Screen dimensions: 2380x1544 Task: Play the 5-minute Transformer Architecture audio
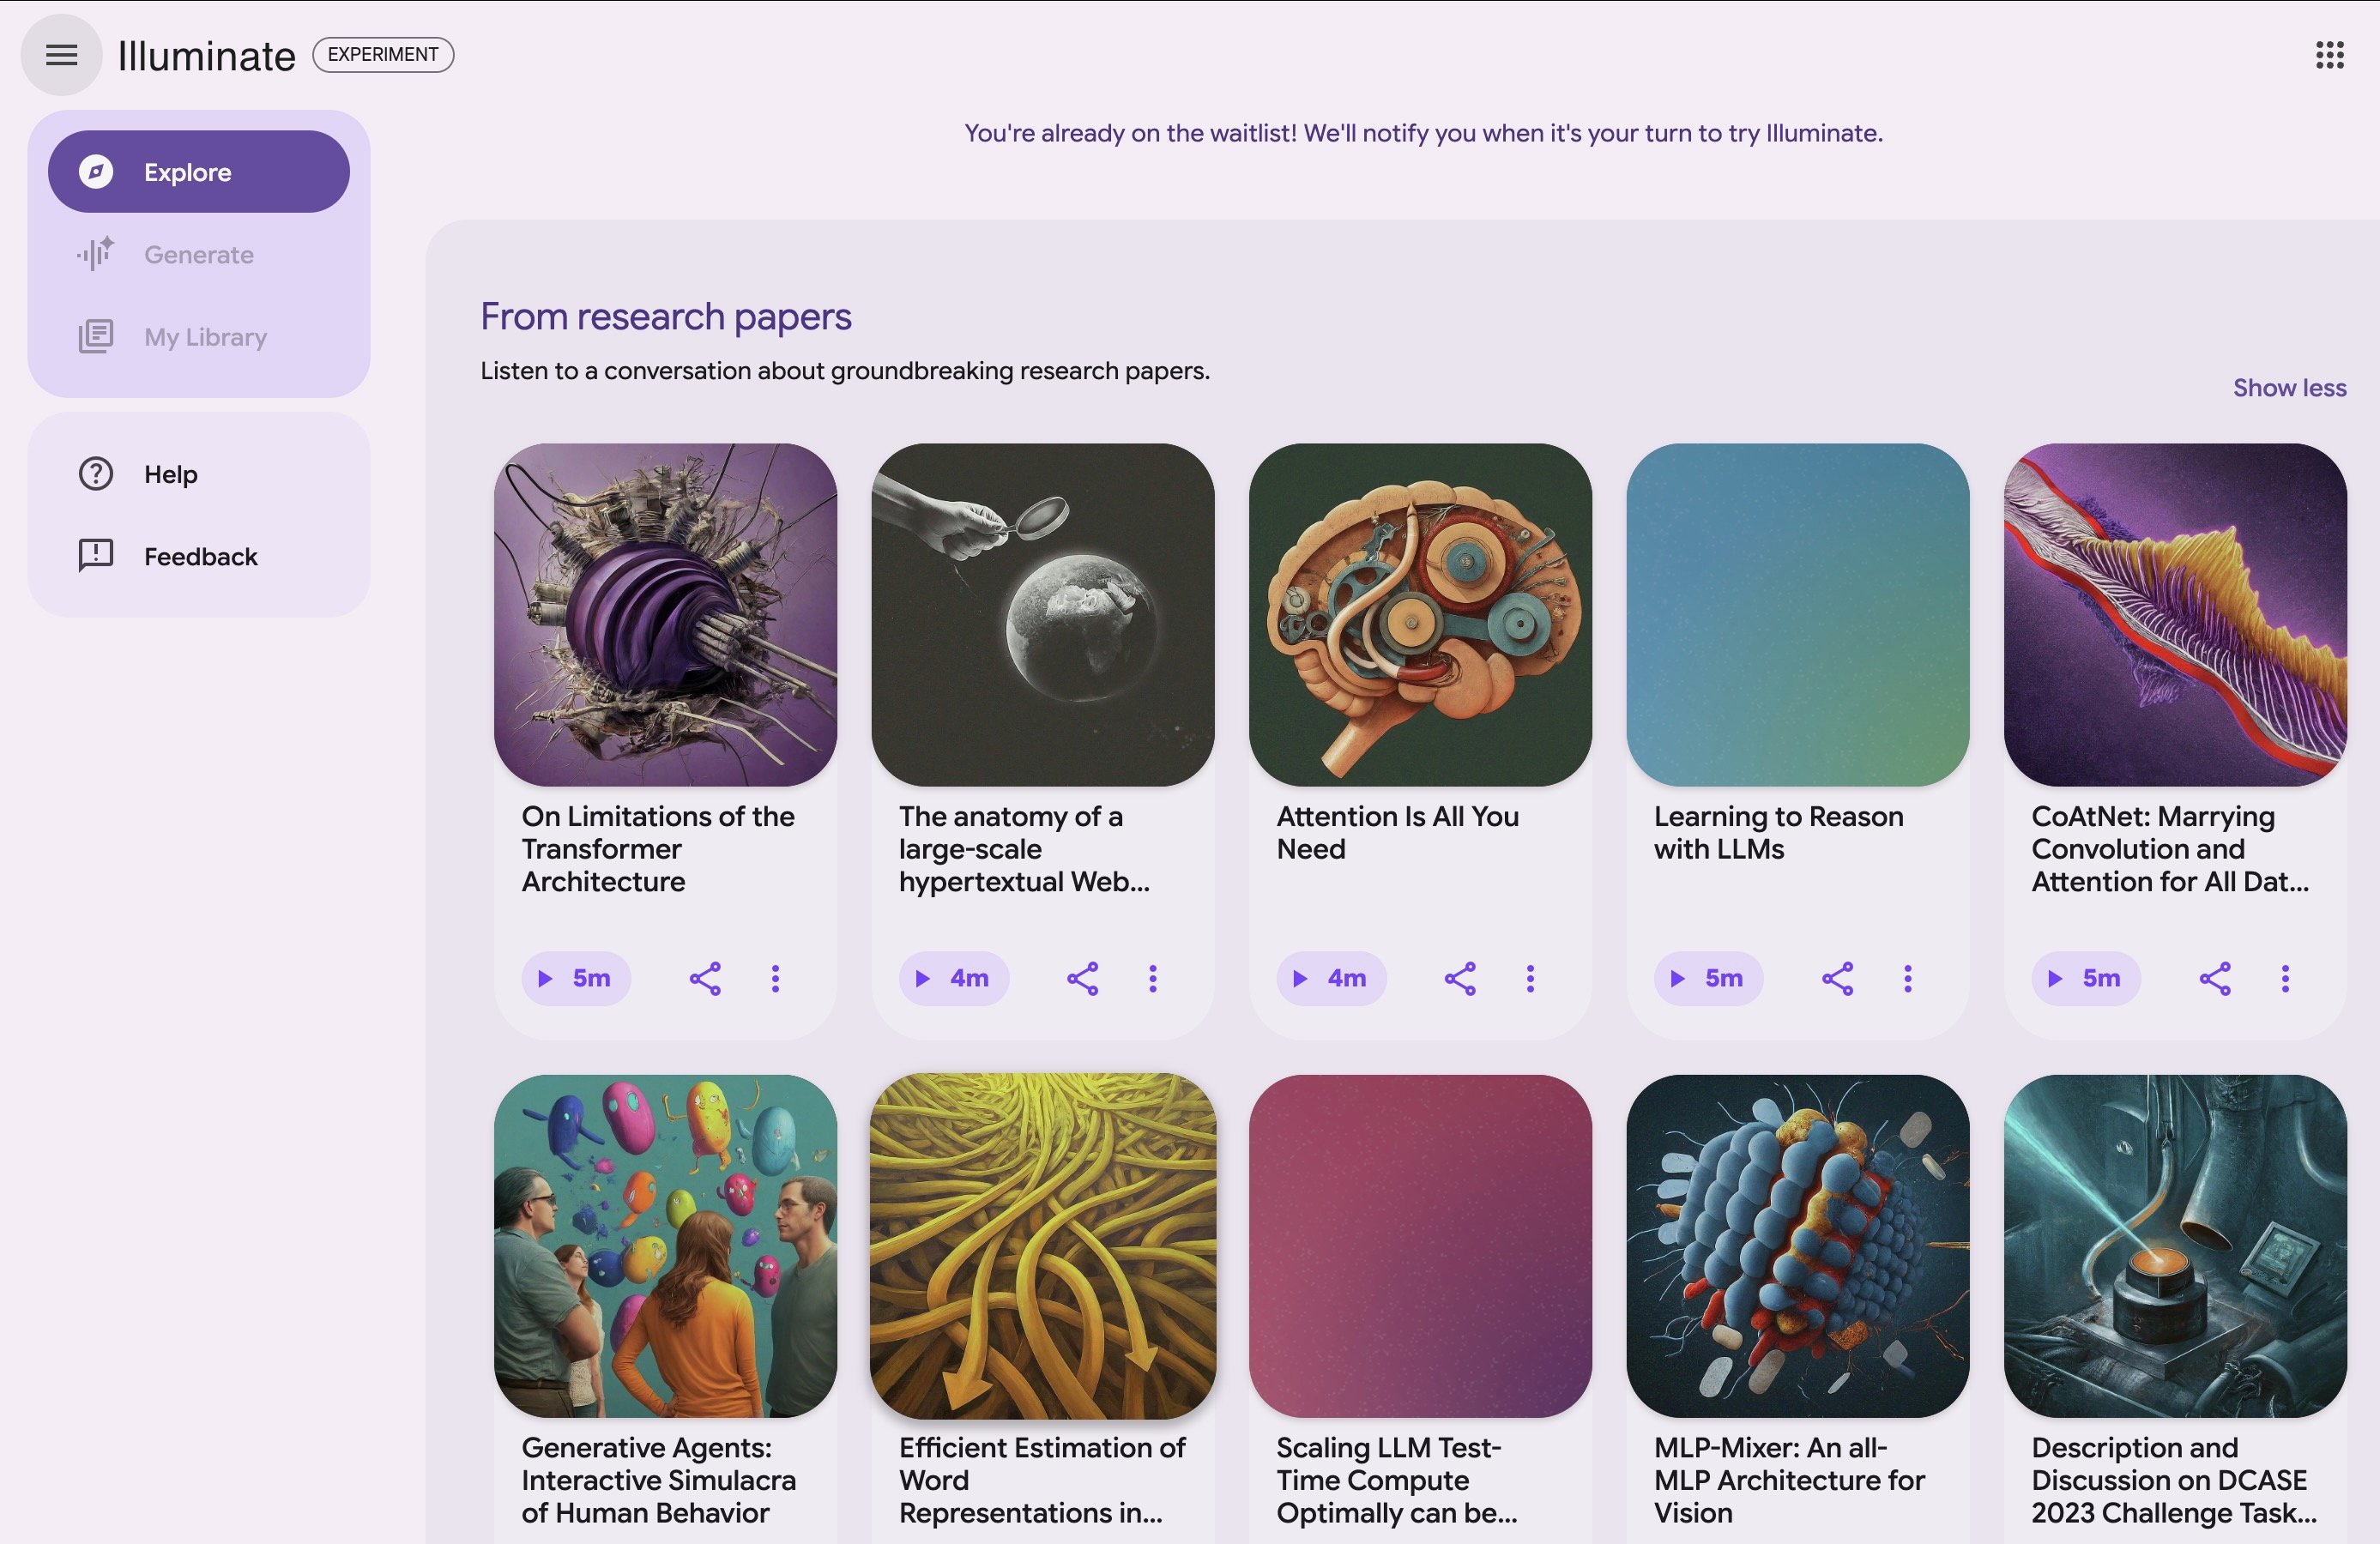(576, 979)
